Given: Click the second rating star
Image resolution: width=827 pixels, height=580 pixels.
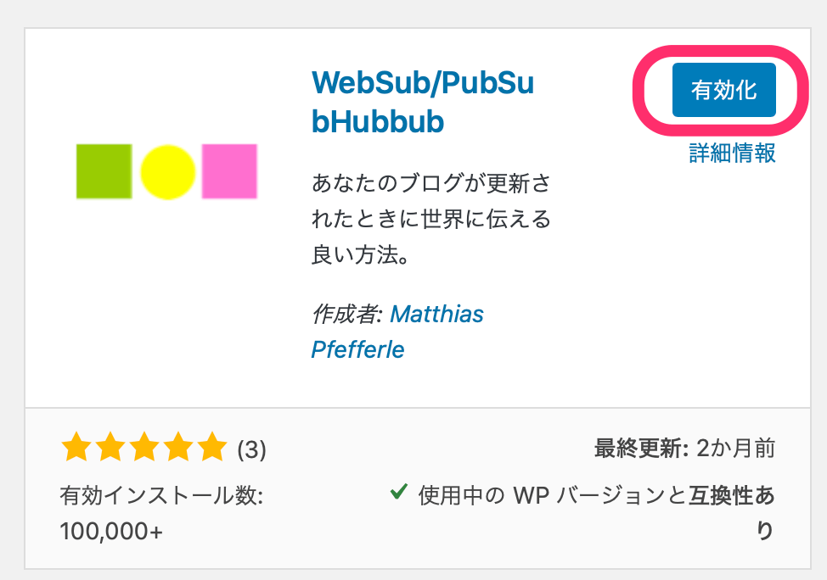Looking at the screenshot, I should [110, 447].
